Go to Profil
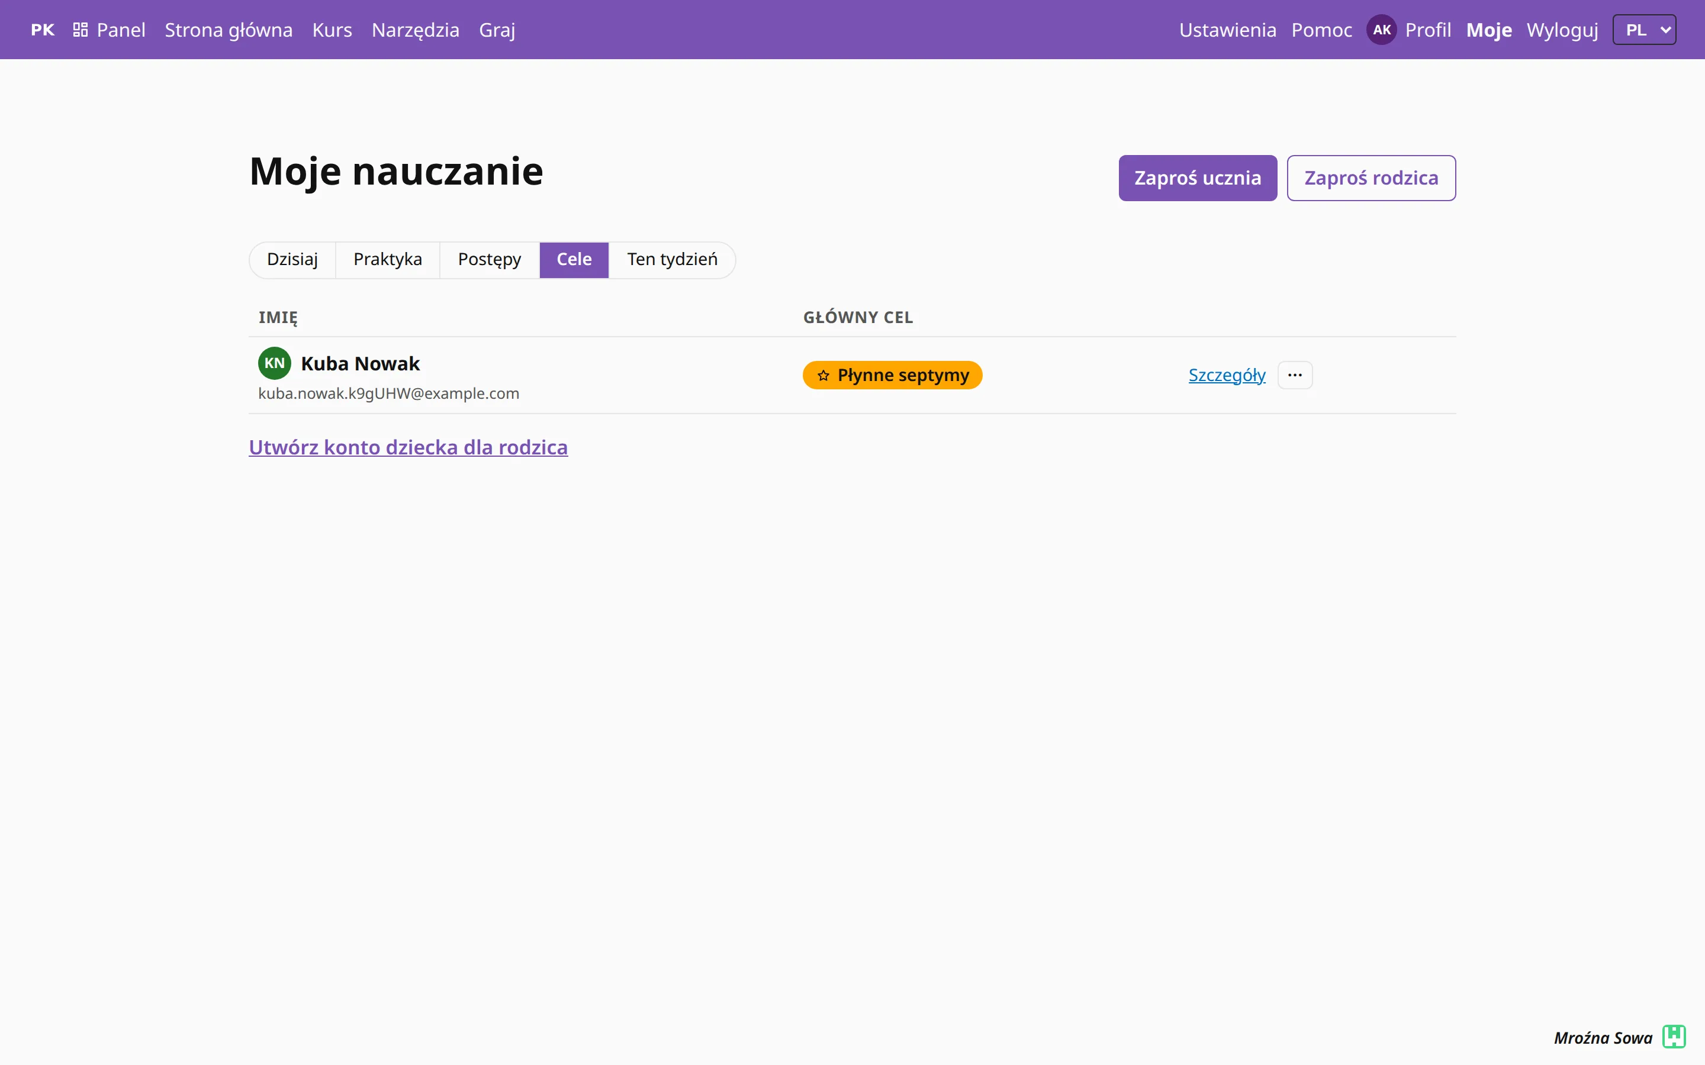Screen dimensions: 1705x1065 1428,30
